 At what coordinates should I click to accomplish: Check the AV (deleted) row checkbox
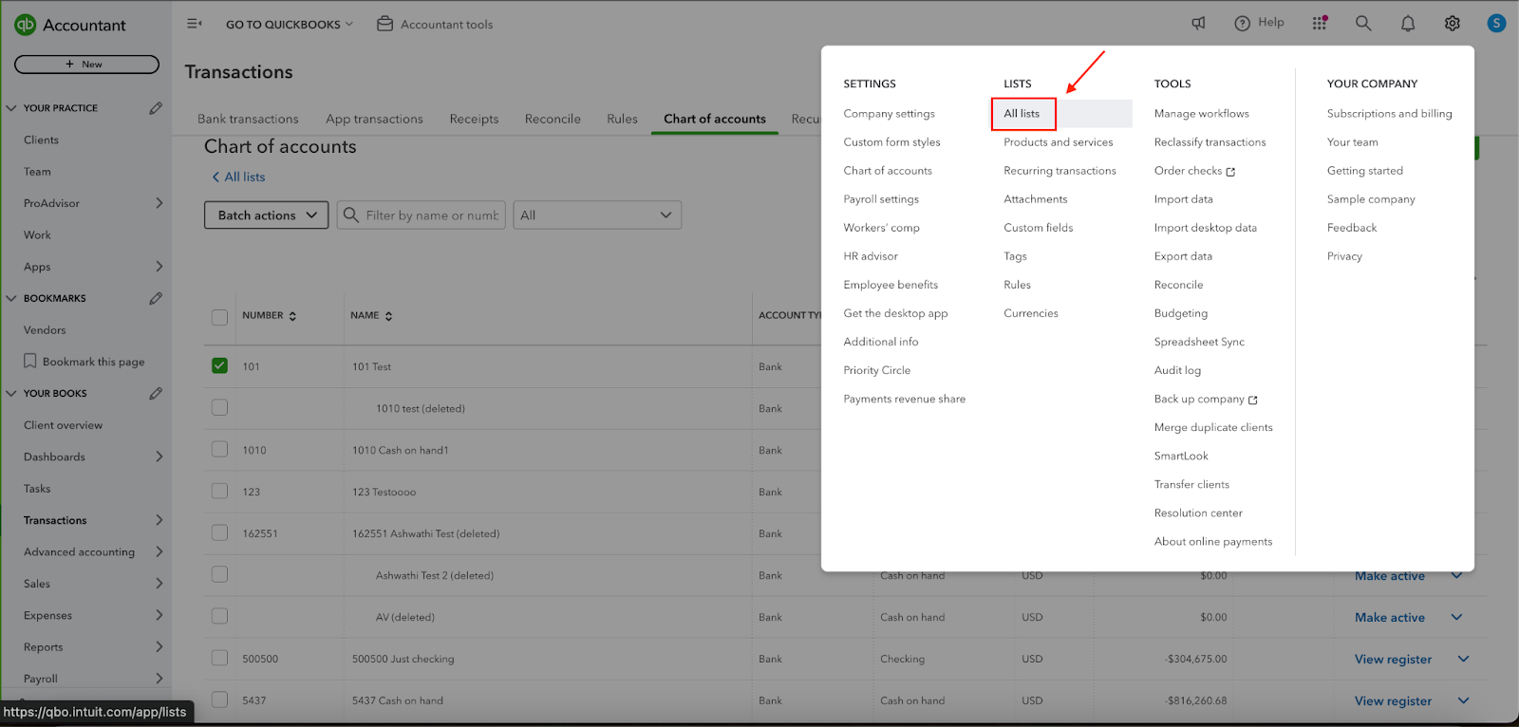[x=219, y=616]
